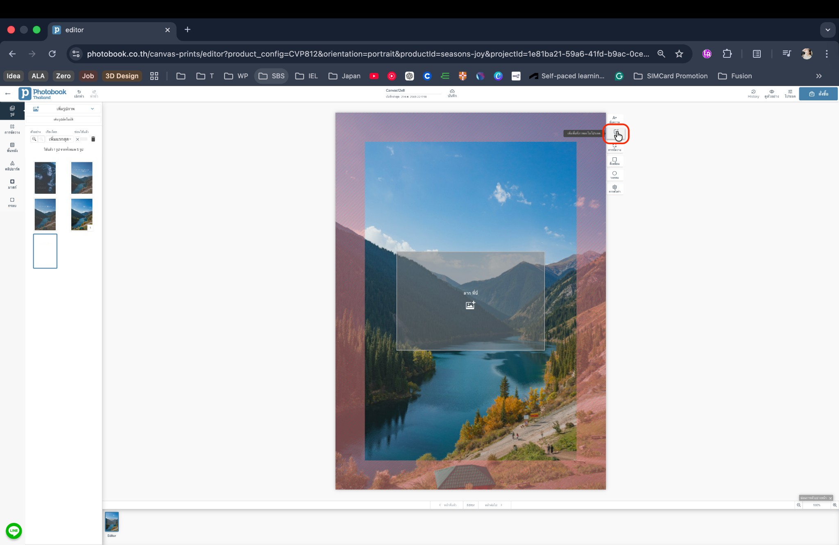Click the gear settings tool beside the canvas
The image size is (839, 545).
click(x=615, y=188)
